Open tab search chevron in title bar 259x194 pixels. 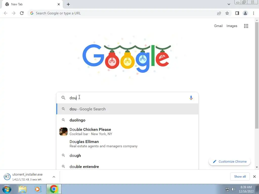tap(229, 4)
